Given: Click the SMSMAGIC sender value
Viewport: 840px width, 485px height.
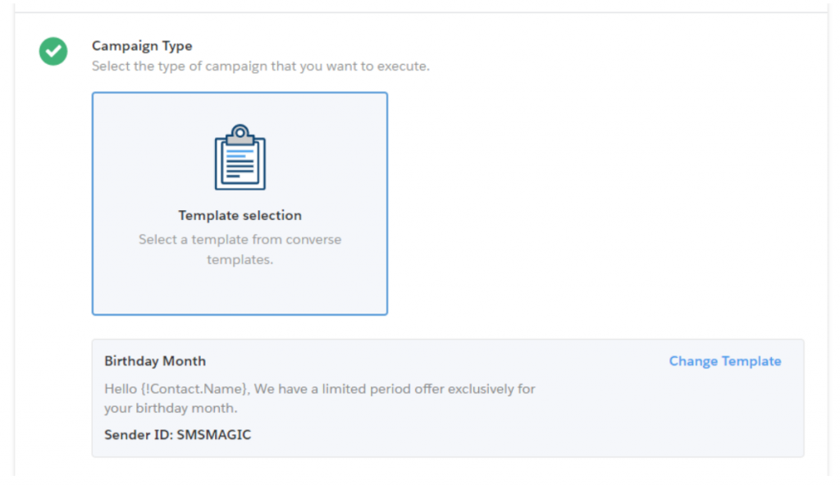Looking at the screenshot, I should 214,435.
